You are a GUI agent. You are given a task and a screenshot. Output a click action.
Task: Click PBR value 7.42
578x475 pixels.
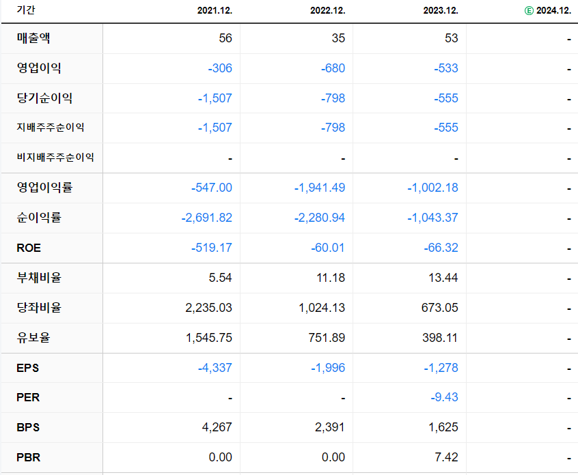point(446,458)
